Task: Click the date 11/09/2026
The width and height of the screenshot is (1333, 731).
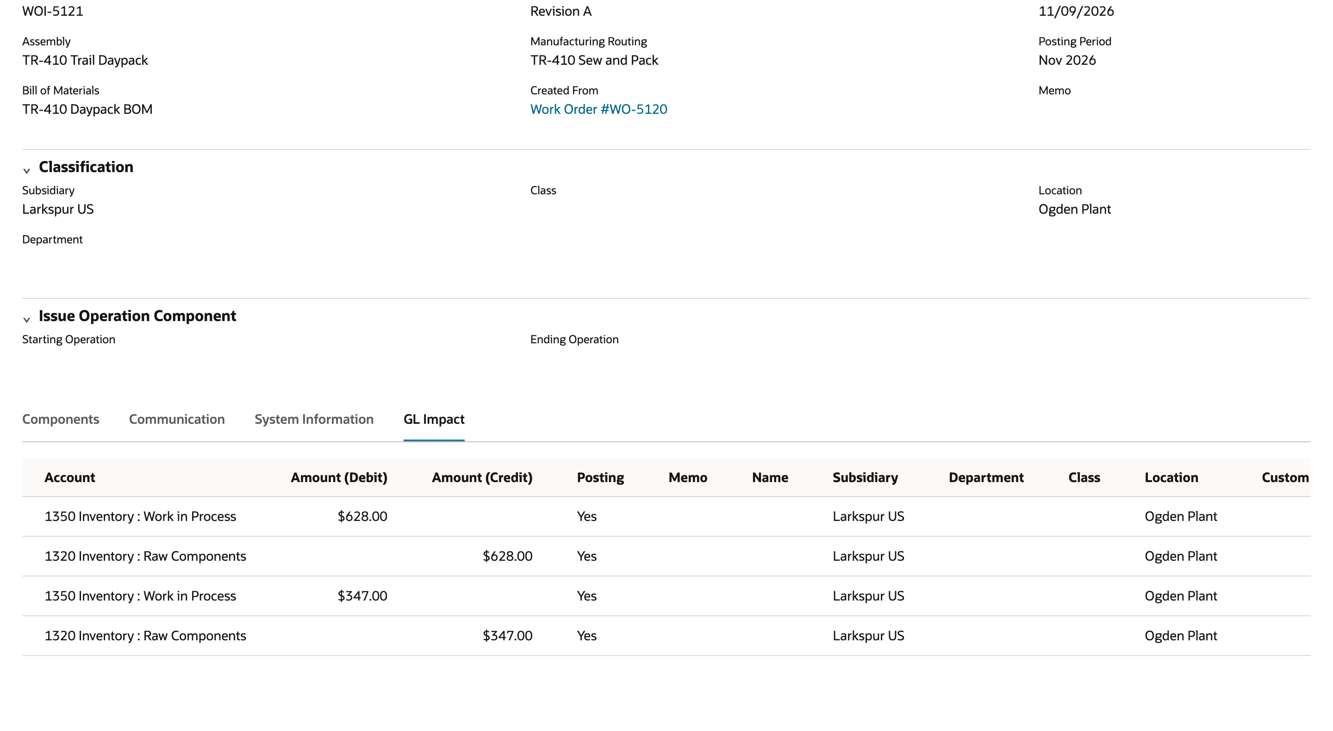Action: pyautogui.click(x=1076, y=11)
